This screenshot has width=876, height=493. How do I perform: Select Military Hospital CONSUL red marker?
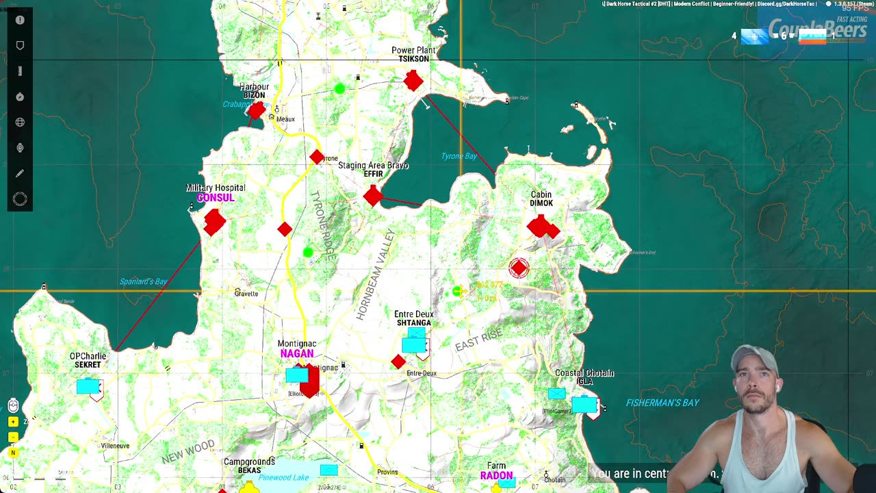click(x=214, y=223)
